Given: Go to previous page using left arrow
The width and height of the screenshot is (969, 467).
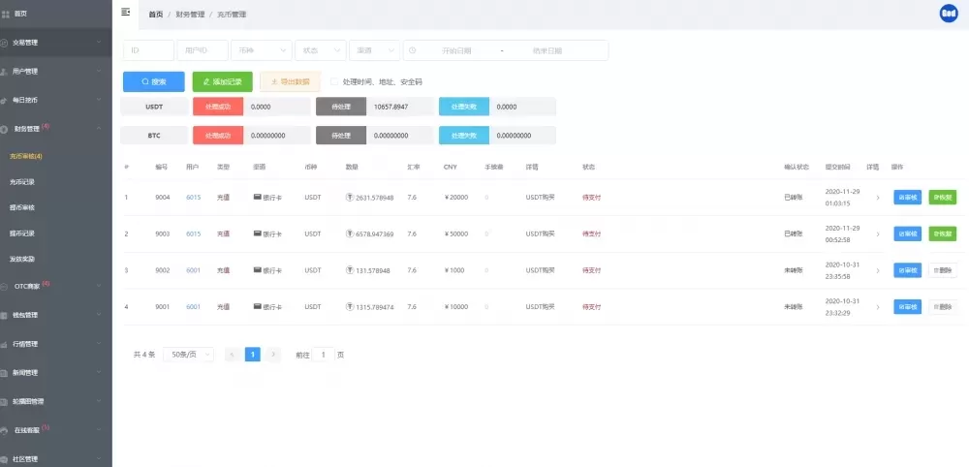Looking at the screenshot, I should click(233, 355).
